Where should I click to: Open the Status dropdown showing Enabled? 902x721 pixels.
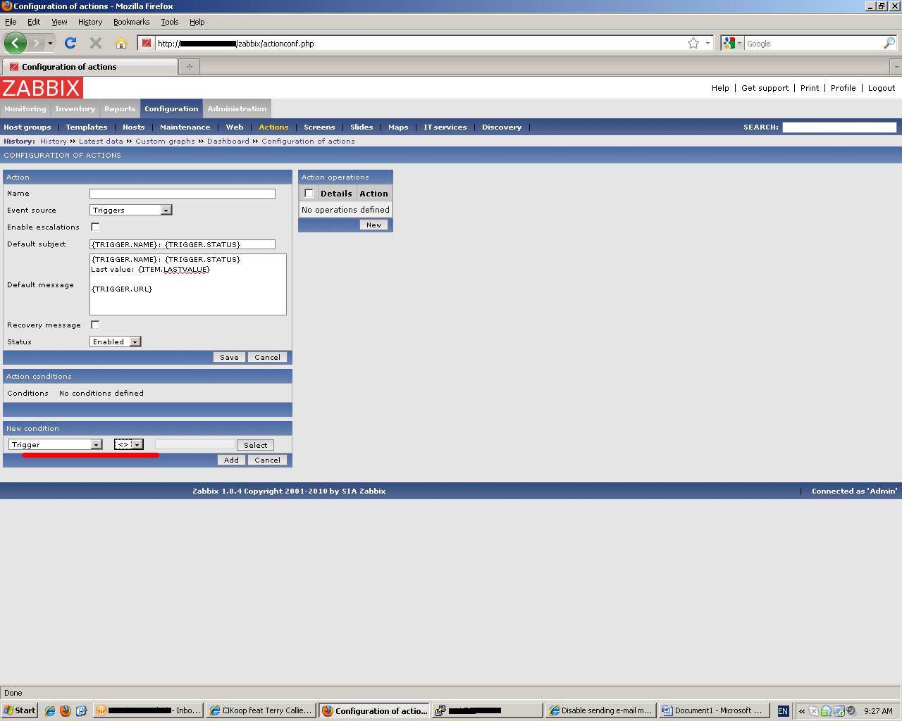[116, 341]
